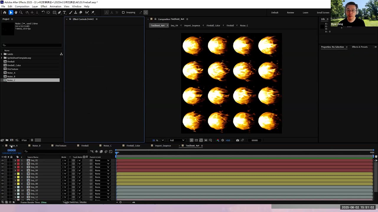Expand Seq_06 layer properties
The image size is (378, 212).
pos(15,177)
